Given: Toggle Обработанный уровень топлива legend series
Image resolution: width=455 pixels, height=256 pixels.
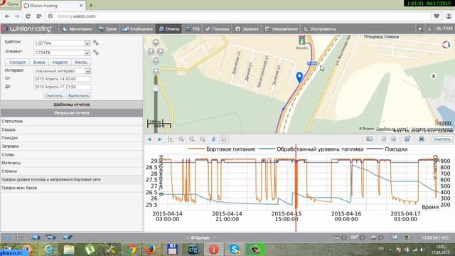Looking at the screenshot, I should [311, 149].
